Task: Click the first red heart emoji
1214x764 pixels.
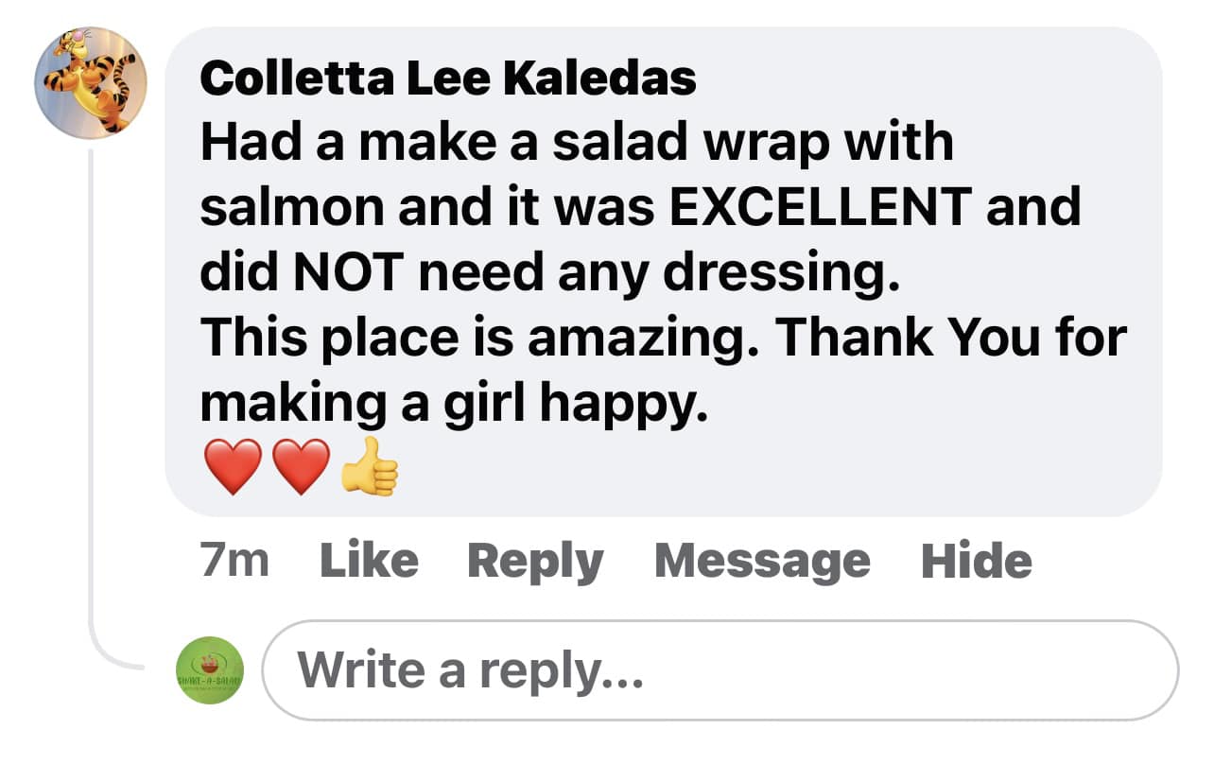Action: [233, 467]
